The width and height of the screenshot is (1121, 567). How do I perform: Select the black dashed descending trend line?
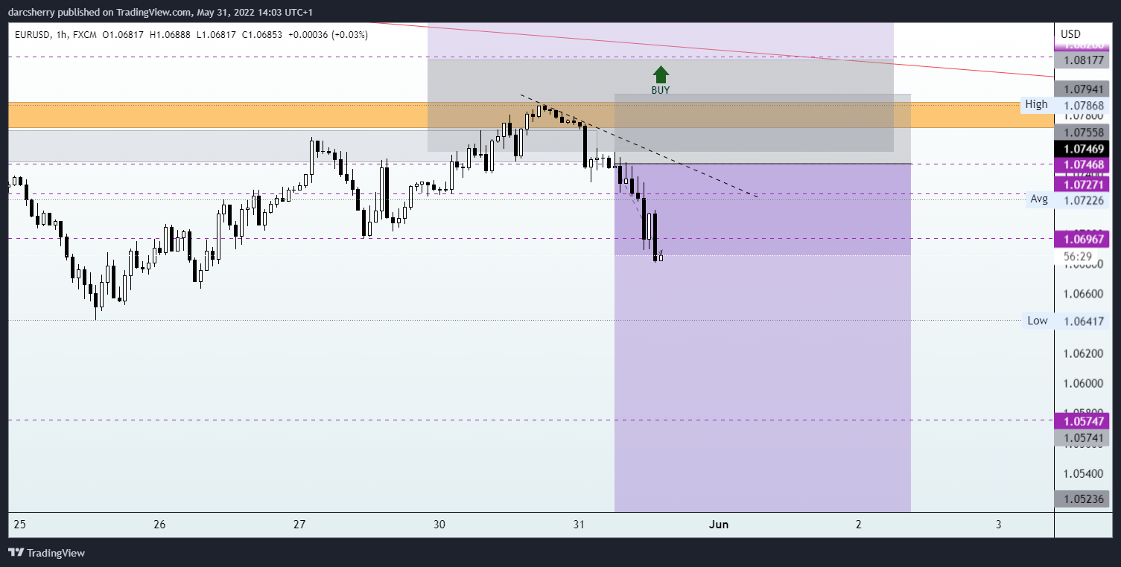[x=638, y=147]
